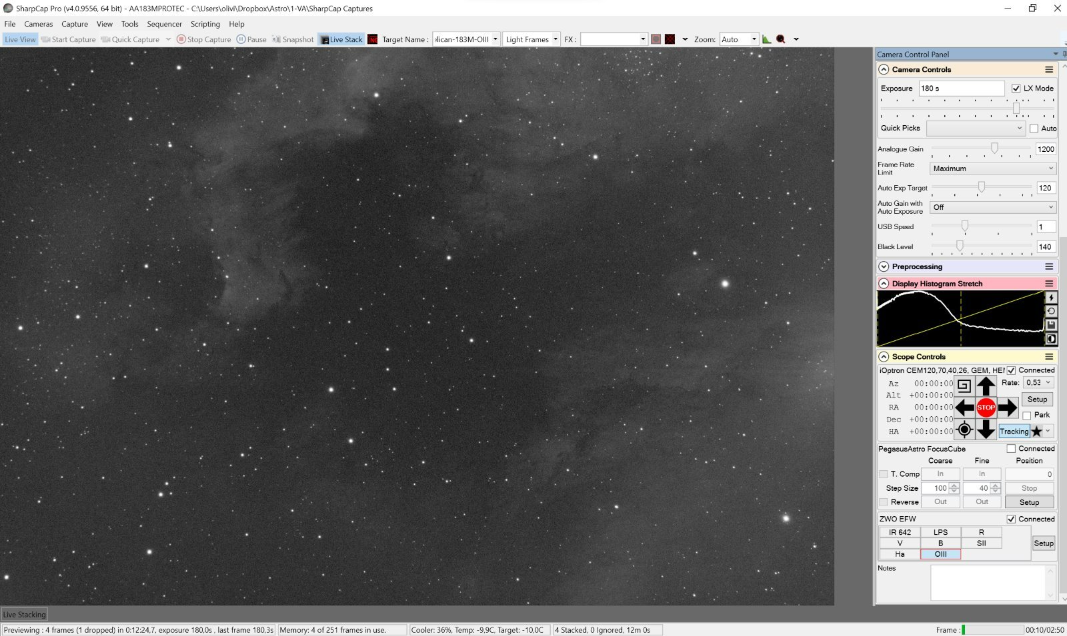This screenshot has width=1067, height=636.
Task: Toggle the ZWO EFW Connected checkbox
Action: [x=1011, y=519]
